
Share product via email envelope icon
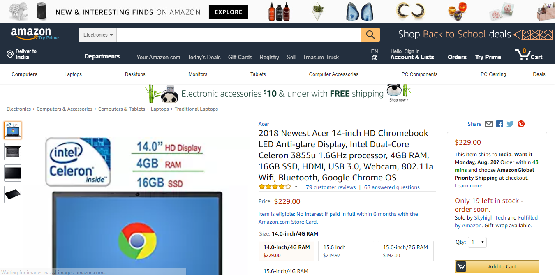pyautogui.click(x=488, y=124)
